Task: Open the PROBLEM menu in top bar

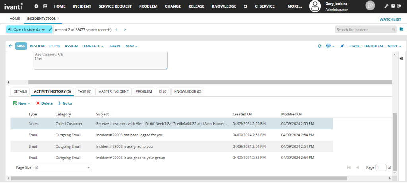Action: click(148, 6)
